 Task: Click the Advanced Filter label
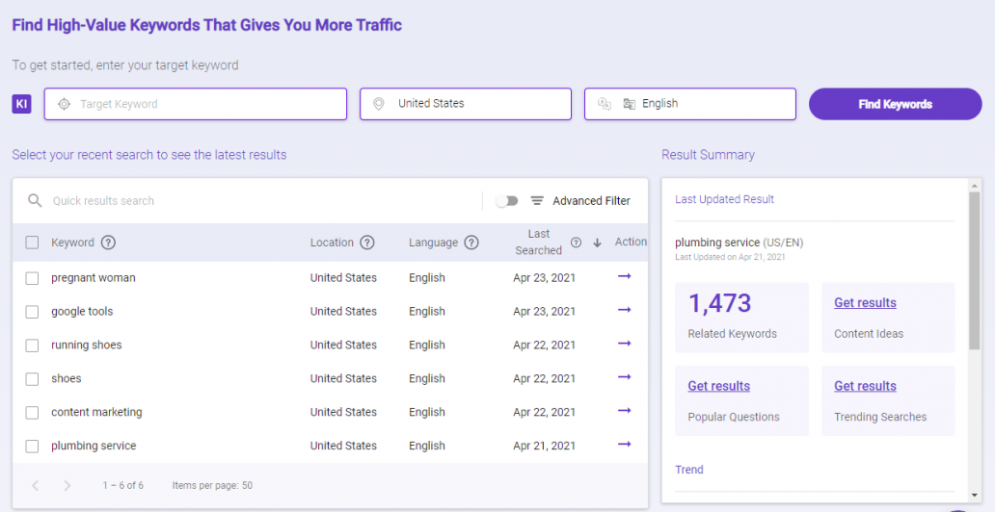tap(591, 201)
